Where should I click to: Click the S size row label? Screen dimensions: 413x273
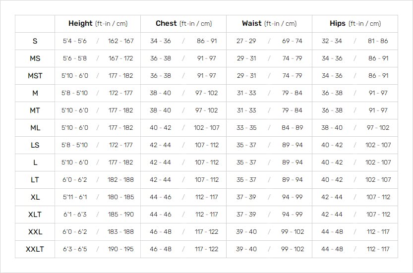pyautogui.click(x=35, y=41)
